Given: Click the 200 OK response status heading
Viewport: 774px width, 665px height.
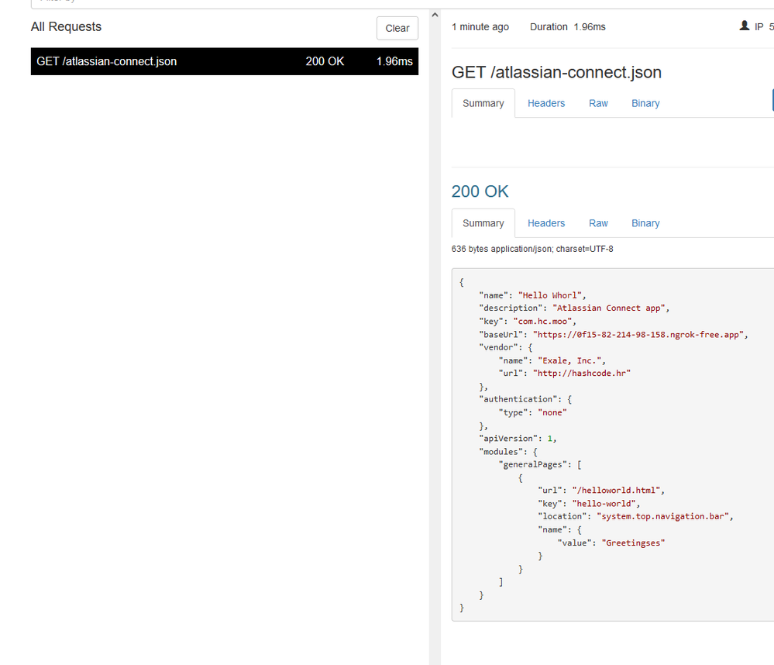Looking at the screenshot, I should point(480,191).
